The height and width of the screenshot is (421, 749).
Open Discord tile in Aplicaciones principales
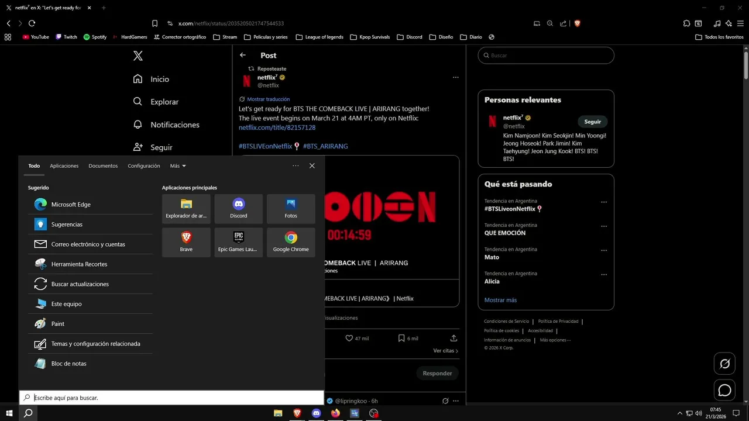[238, 209]
